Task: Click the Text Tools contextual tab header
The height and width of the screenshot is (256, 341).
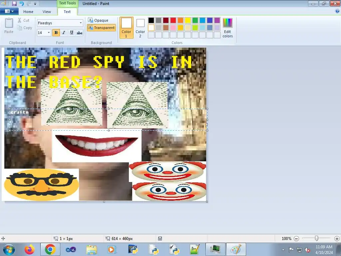Action: pyautogui.click(x=67, y=3)
